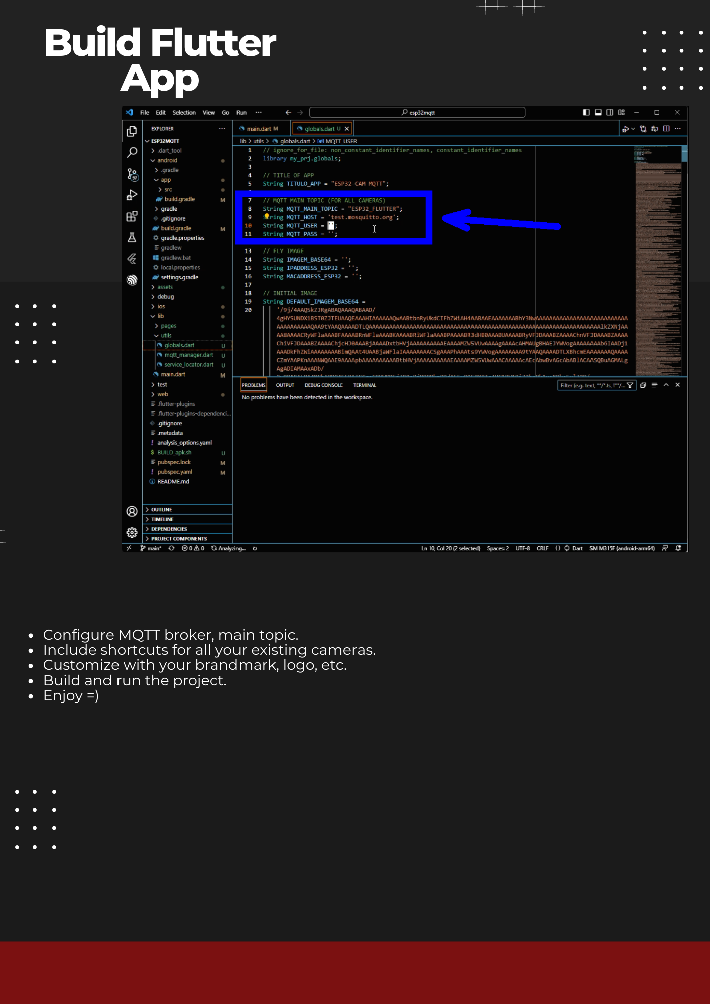The width and height of the screenshot is (710, 1004).
Task: Close the bottom panel
Action: click(x=678, y=385)
